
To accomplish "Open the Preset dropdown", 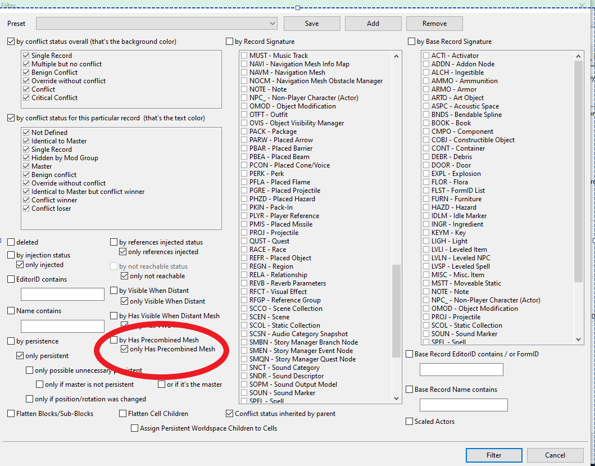I will (156, 24).
